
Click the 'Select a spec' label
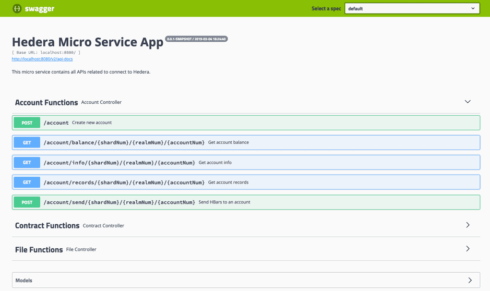(326, 8)
